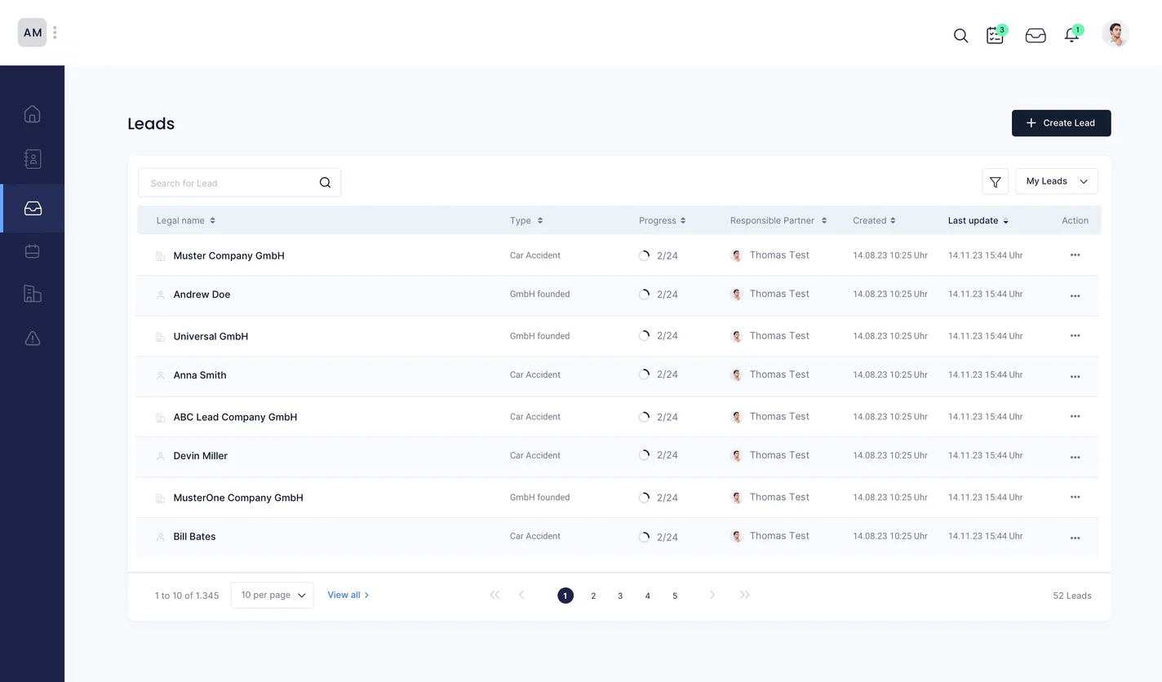Sort by Created column

[x=874, y=220]
